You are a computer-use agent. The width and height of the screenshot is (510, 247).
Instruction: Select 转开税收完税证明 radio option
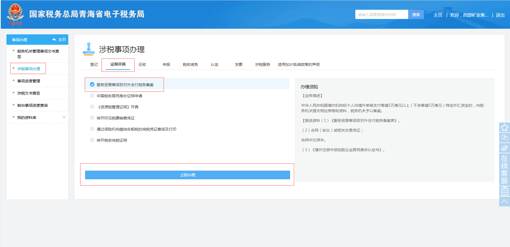pyautogui.click(x=92, y=140)
